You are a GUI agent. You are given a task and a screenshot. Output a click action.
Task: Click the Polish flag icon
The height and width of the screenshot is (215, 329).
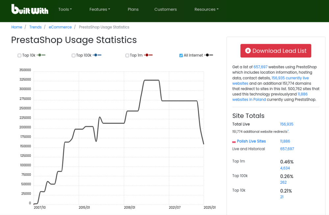pos(234,142)
